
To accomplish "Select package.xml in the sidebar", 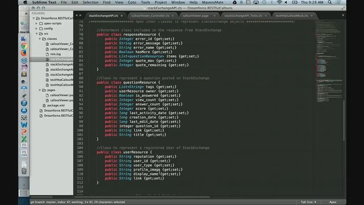I will coord(56,105).
